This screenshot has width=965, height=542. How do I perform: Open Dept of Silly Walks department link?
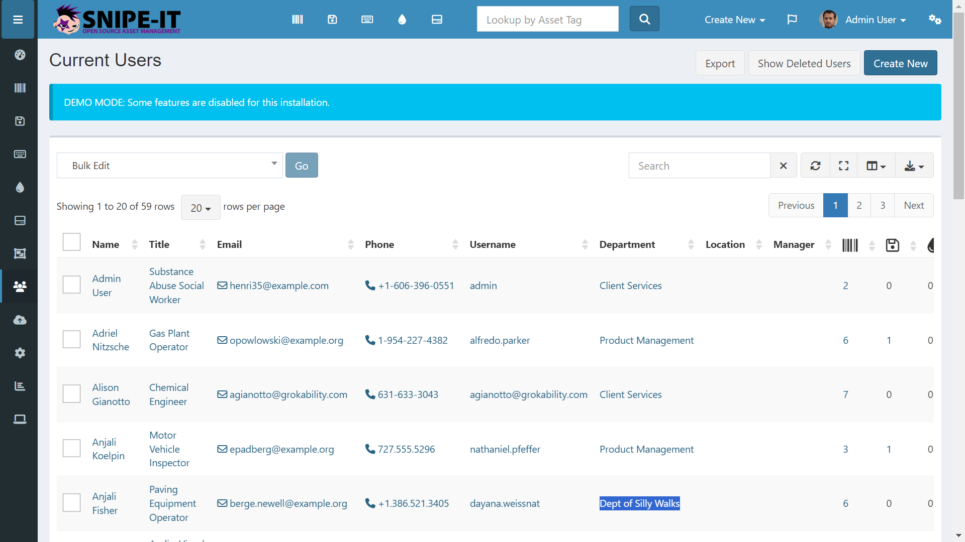tap(639, 503)
